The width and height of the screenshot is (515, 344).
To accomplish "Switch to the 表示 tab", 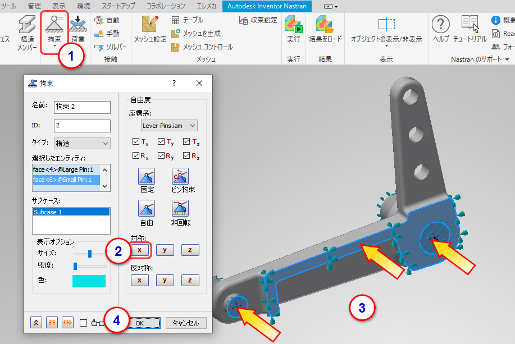I will click(x=59, y=6).
